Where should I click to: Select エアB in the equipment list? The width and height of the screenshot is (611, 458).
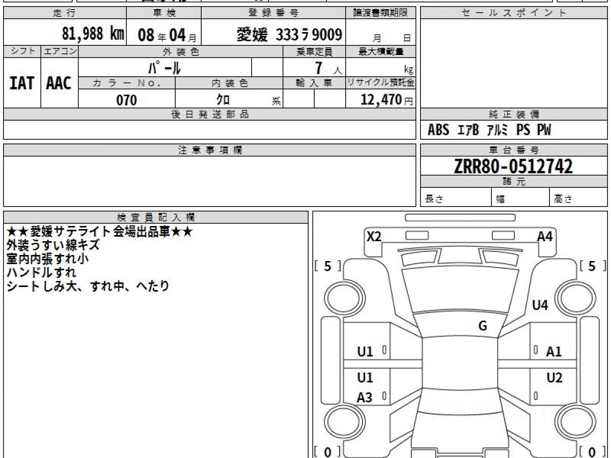tap(468, 130)
